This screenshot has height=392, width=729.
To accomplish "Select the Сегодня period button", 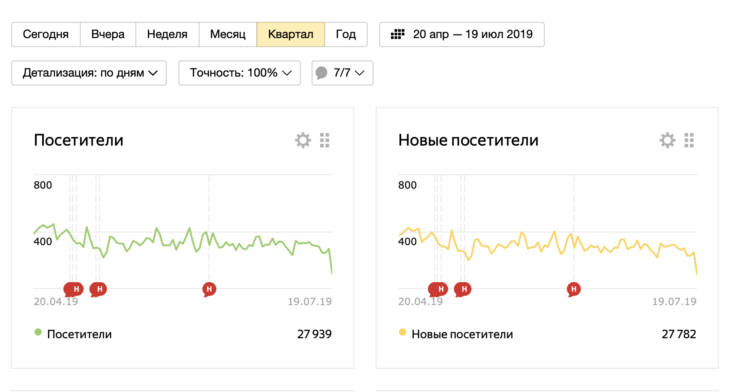I will click(46, 34).
